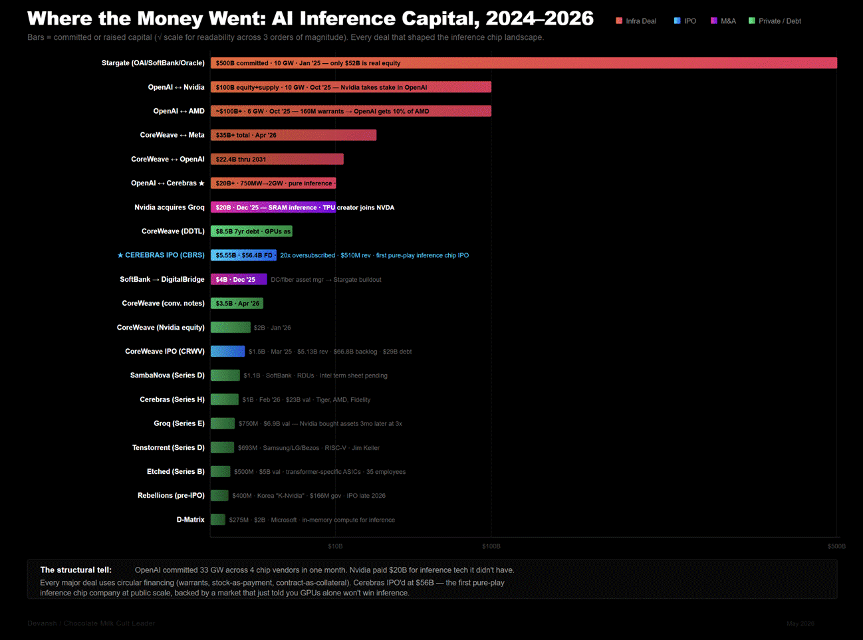Click the '$10B' axis tick label
The height and width of the screenshot is (640, 863).
coord(335,546)
